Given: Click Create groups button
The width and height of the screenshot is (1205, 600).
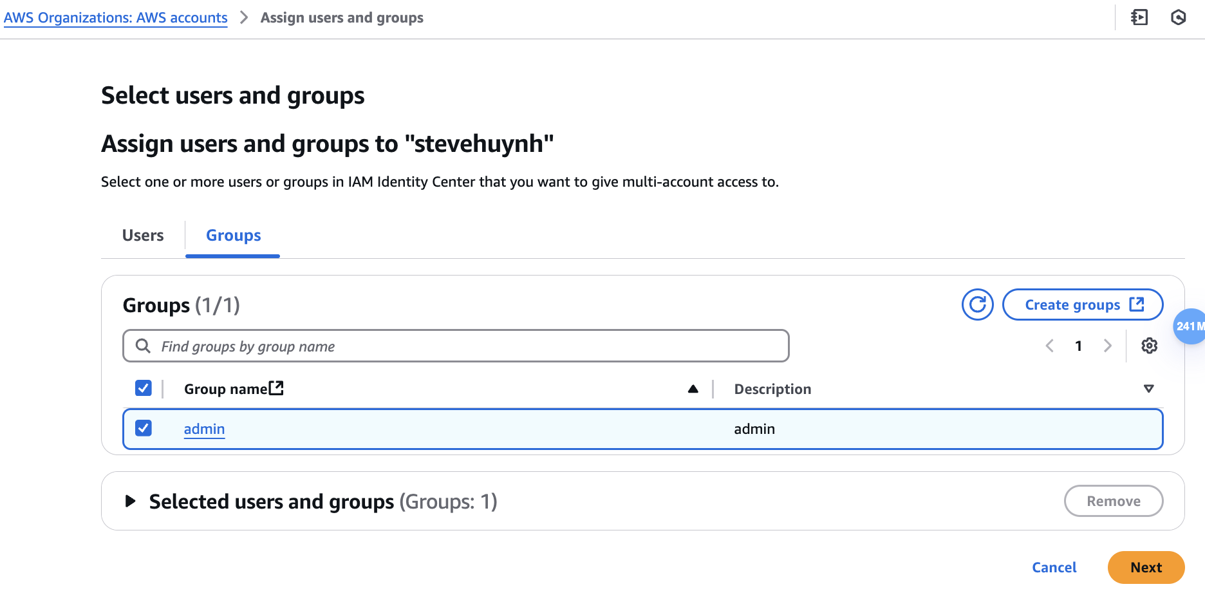Looking at the screenshot, I should pyautogui.click(x=1083, y=305).
